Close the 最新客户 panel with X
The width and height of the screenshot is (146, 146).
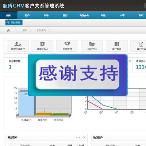click(x=84, y=137)
